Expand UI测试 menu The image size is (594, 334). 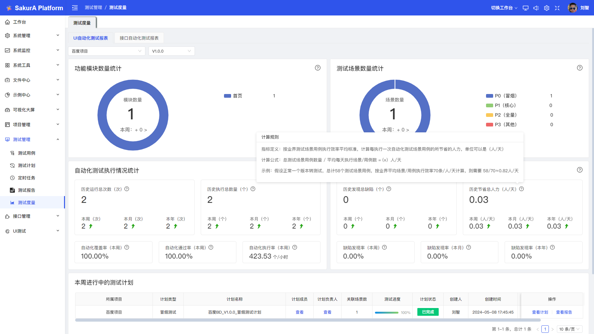click(x=32, y=231)
